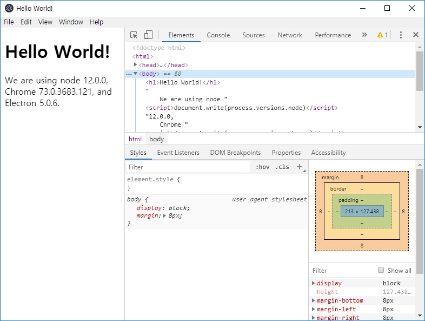425x321 pixels.
Task: Click the warning count indicator
Action: click(x=382, y=35)
